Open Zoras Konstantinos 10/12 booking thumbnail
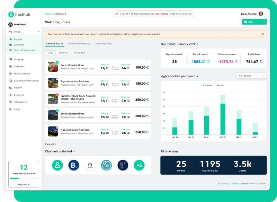 pos(53,115)
